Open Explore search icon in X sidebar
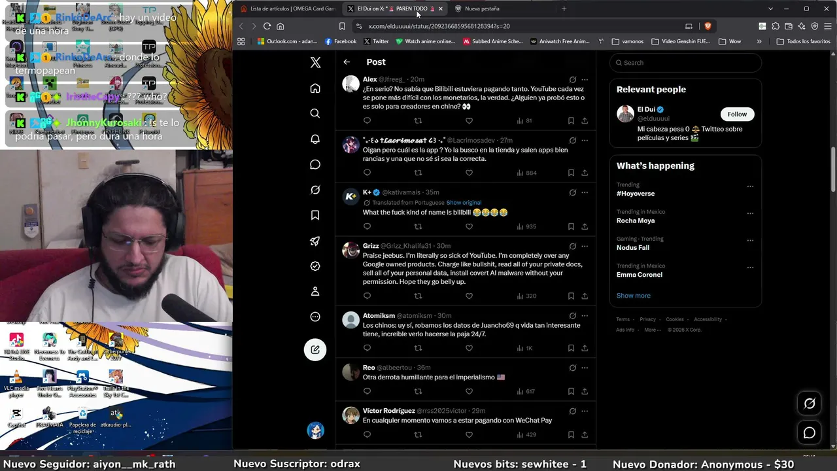The height and width of the screenshot is (471, 837). (x=315, y=113)
